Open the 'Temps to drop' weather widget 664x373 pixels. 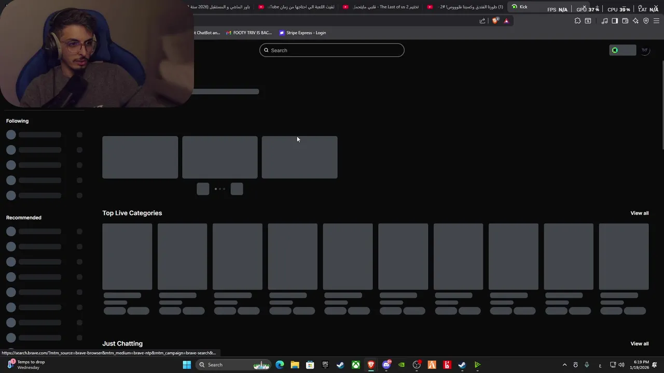pyautogui.click(x=26, y=365)
